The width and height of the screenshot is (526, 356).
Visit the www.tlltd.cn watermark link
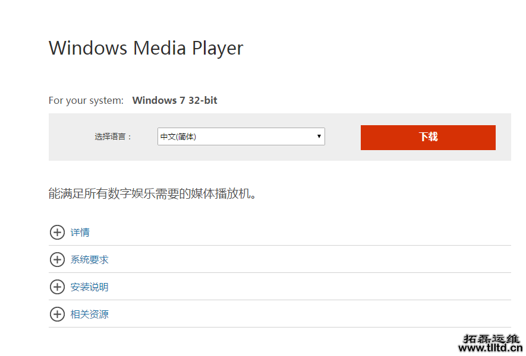tap(492, 348)
